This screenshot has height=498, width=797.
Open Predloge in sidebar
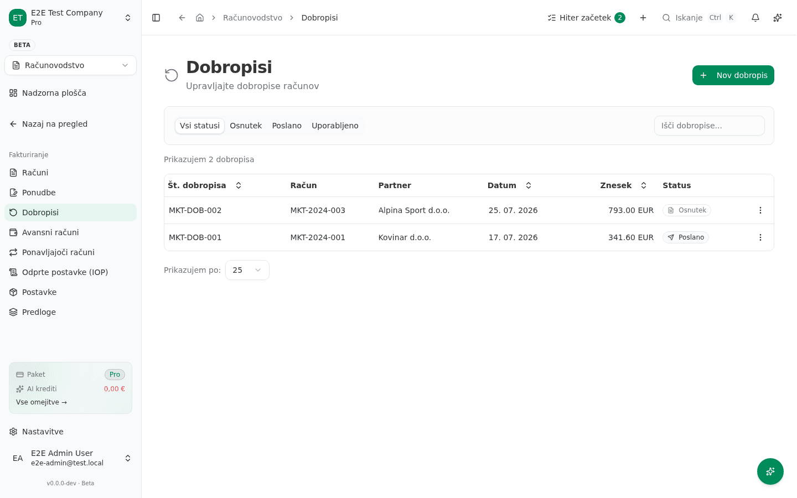(x=70, y=312)
